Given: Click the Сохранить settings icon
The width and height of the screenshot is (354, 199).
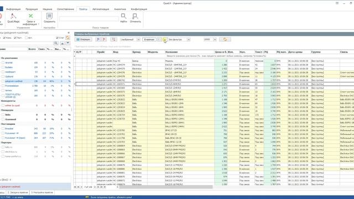Looking at the screenshot, I should pos(49,16).
